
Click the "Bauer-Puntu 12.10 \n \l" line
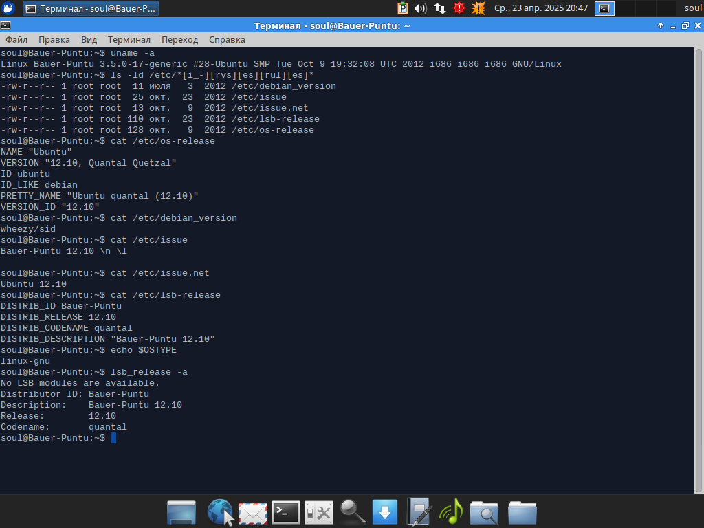point(64,251)
